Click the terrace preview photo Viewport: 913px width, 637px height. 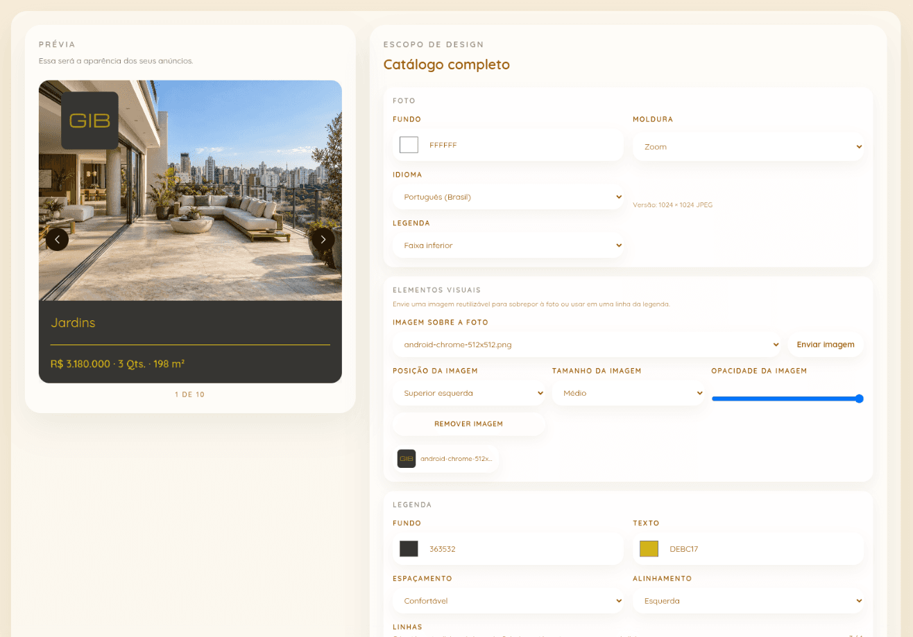[x=190, y=191]
